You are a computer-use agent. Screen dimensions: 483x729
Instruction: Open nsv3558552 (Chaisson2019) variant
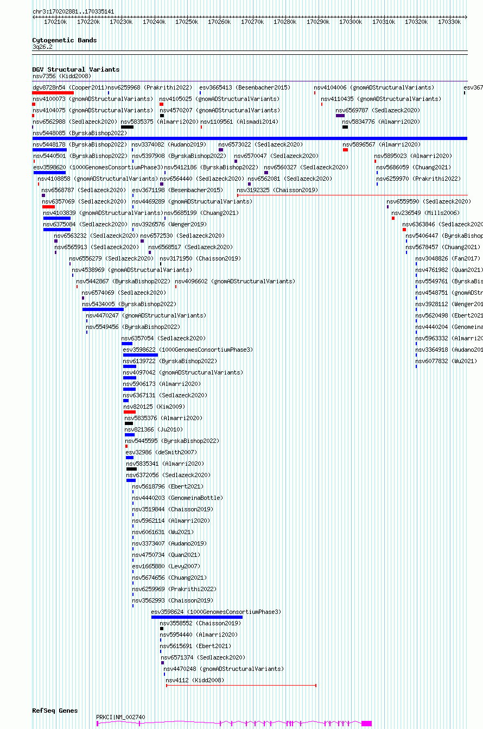200,623
